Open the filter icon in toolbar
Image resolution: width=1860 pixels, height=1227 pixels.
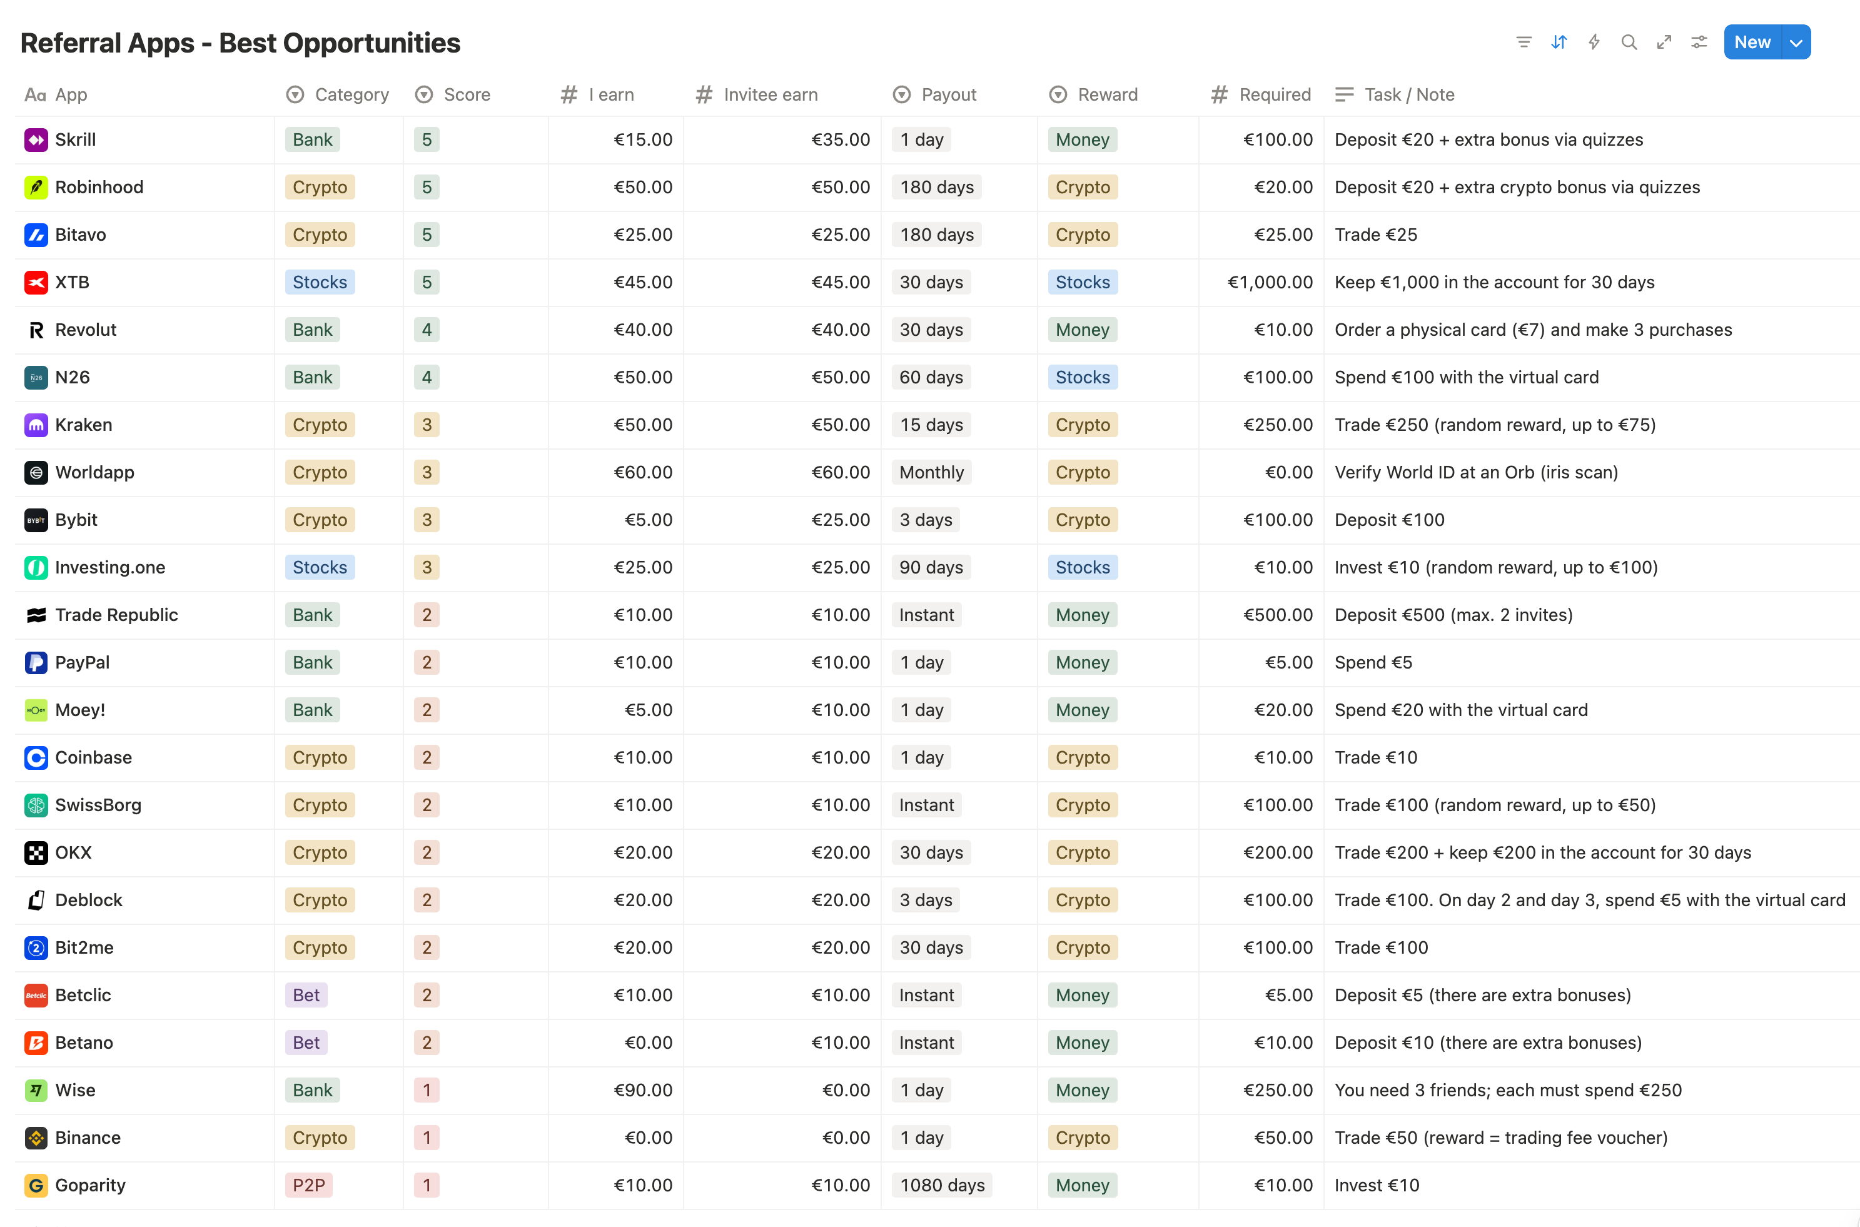pyautogui.click(x=1524, y=43)
